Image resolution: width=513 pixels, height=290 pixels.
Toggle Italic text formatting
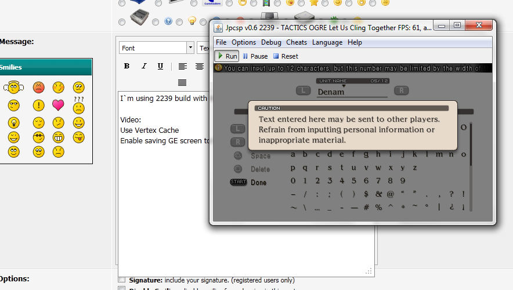pos(144,66)
